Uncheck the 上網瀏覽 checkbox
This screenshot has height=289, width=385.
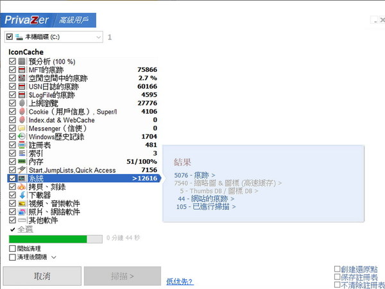click(12, 103)
